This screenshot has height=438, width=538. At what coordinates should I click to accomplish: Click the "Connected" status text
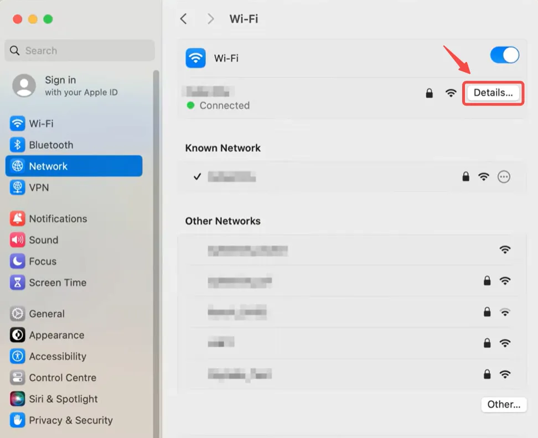click(x=224, y=105)
